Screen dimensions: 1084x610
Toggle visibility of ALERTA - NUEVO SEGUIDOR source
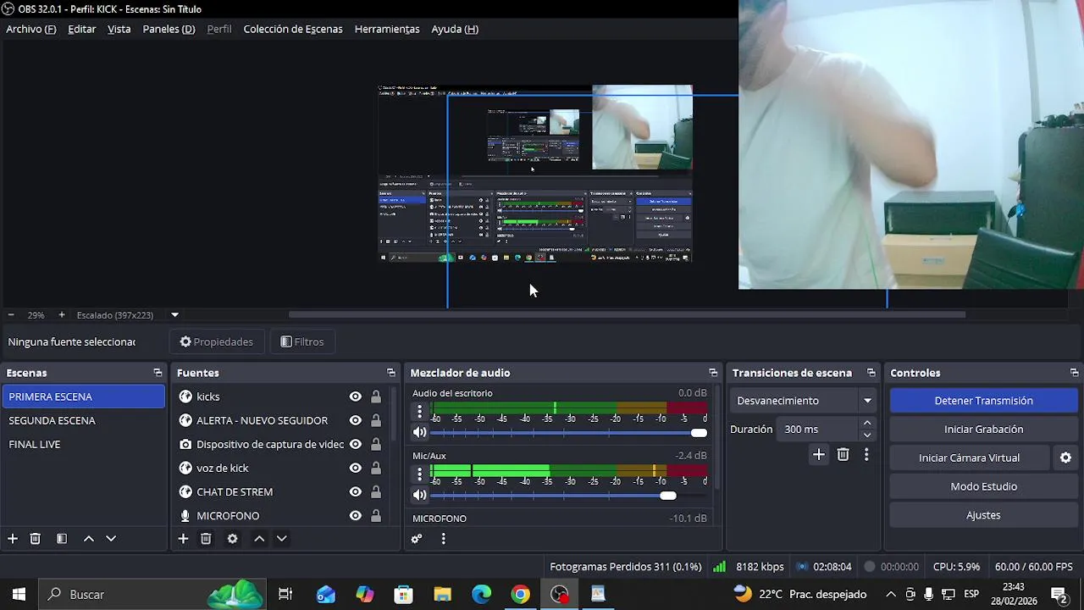pyautogui.click(x=356, y=420)
